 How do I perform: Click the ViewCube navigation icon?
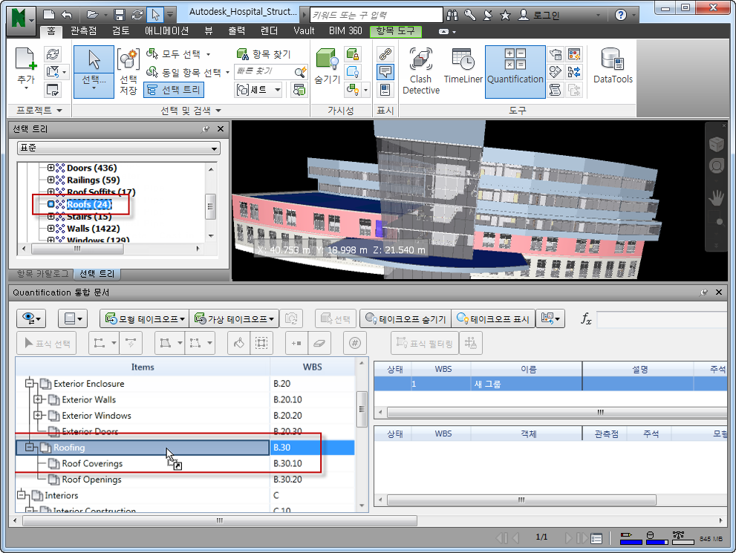tap(716, 144)
